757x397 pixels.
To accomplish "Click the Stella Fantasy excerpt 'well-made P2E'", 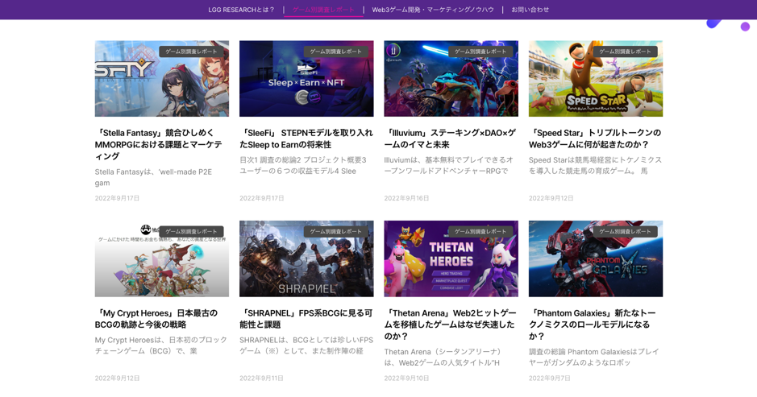I will point(153,177).
